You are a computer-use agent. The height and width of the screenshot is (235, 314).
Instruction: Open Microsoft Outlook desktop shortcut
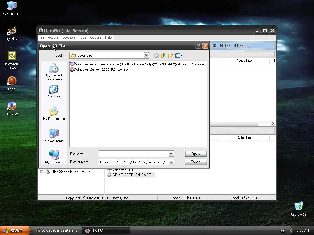click(x=12, y=61)
